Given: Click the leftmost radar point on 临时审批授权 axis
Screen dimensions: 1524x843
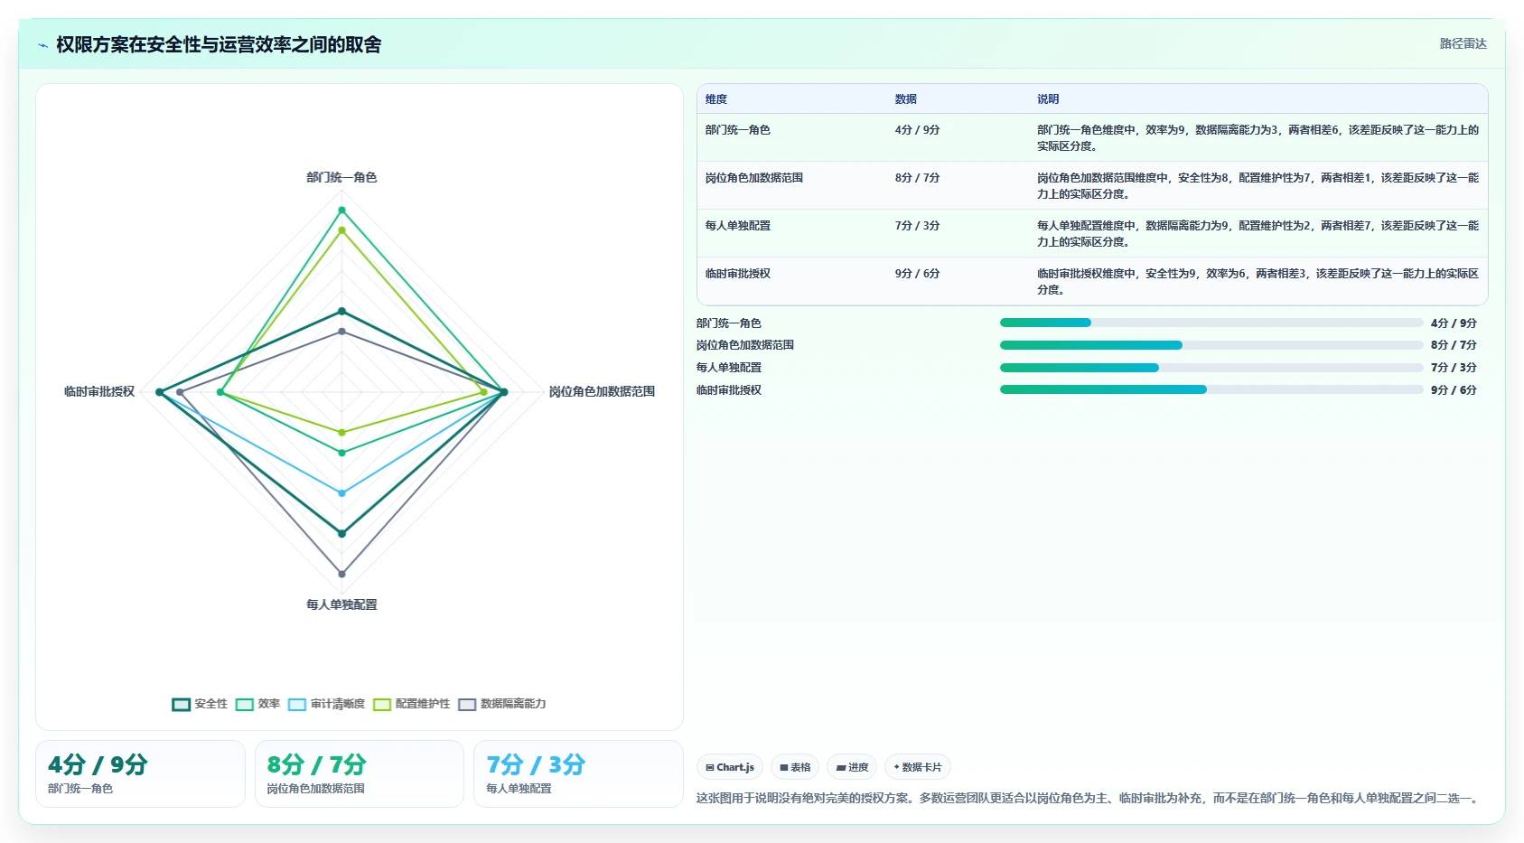Looking at the screenshot, I should [x=160, y=392].
